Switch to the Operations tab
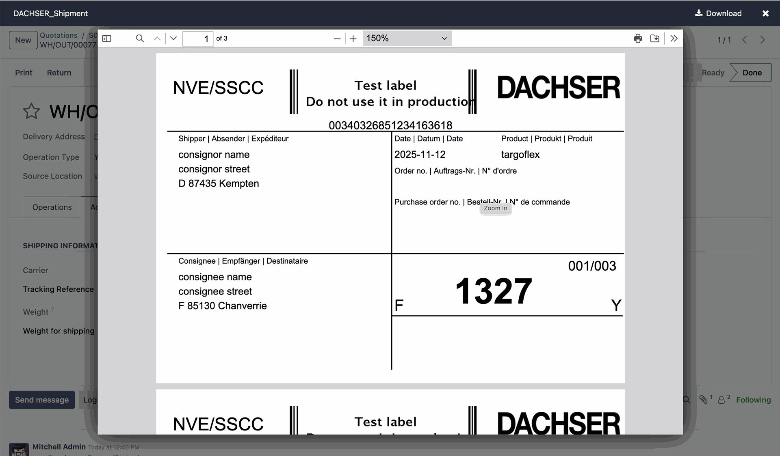The height and width of the screenshot is (456, 780). 52,207
